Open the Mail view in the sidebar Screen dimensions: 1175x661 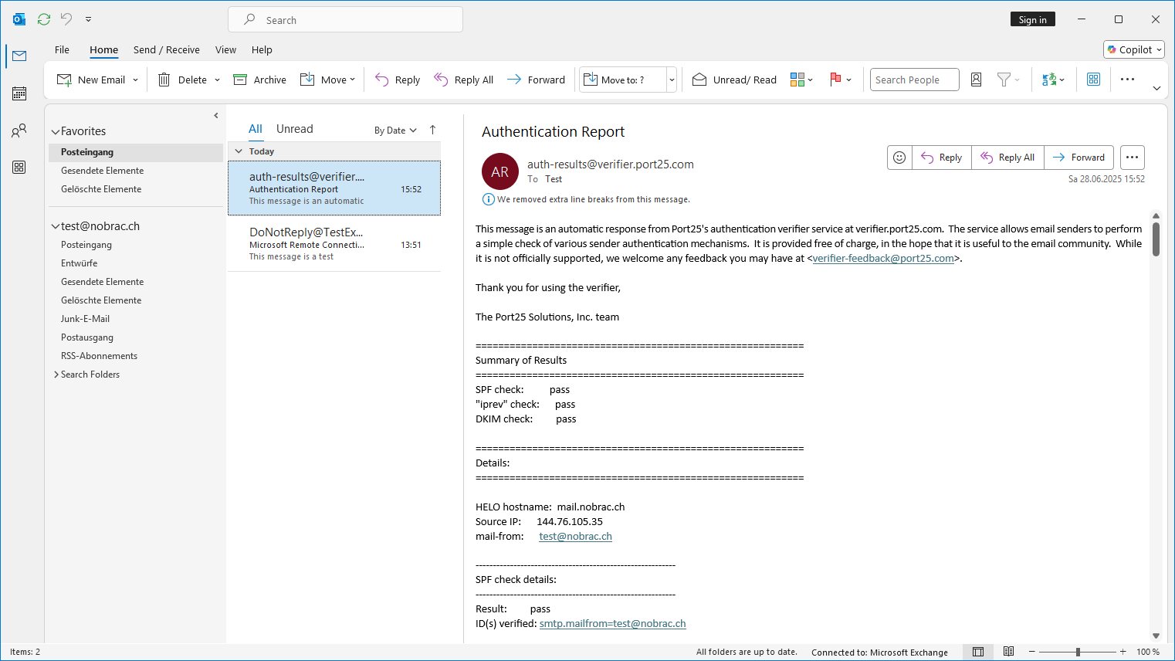coord(19,56)
